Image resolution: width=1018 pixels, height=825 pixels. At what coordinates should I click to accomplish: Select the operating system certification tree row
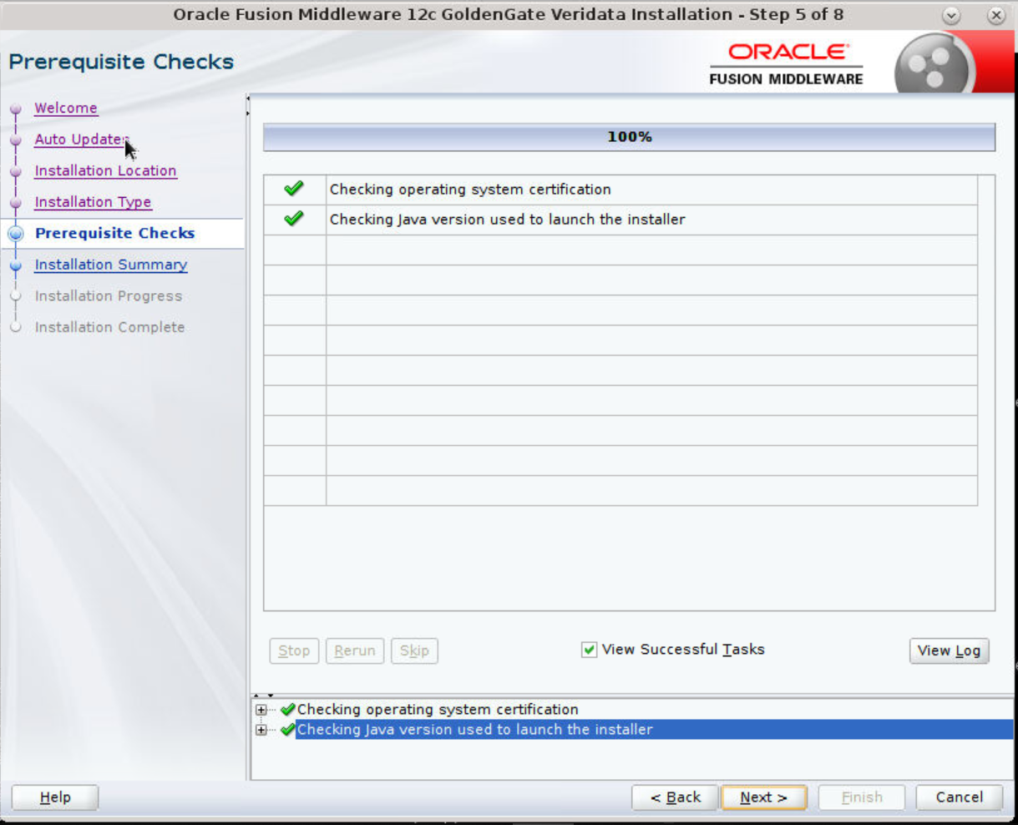click(438, 710)
